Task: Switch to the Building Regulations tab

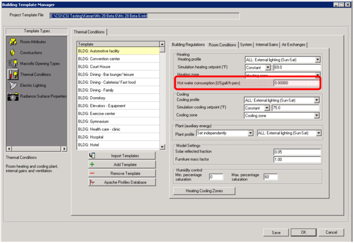Action: [188, 45]
